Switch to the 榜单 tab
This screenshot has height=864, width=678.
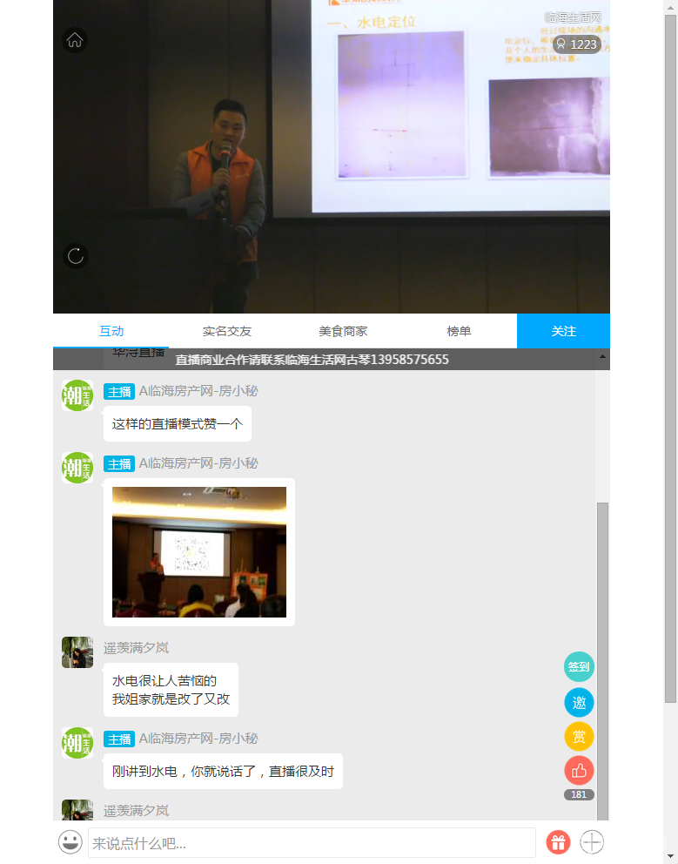click(459, 331)
